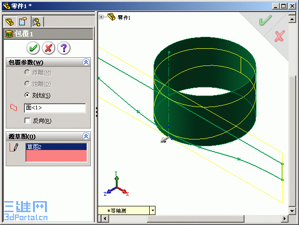Viewport: 299px width, 225px height.
Task: Click the part icon in title bar
Action: click(7, 6)
